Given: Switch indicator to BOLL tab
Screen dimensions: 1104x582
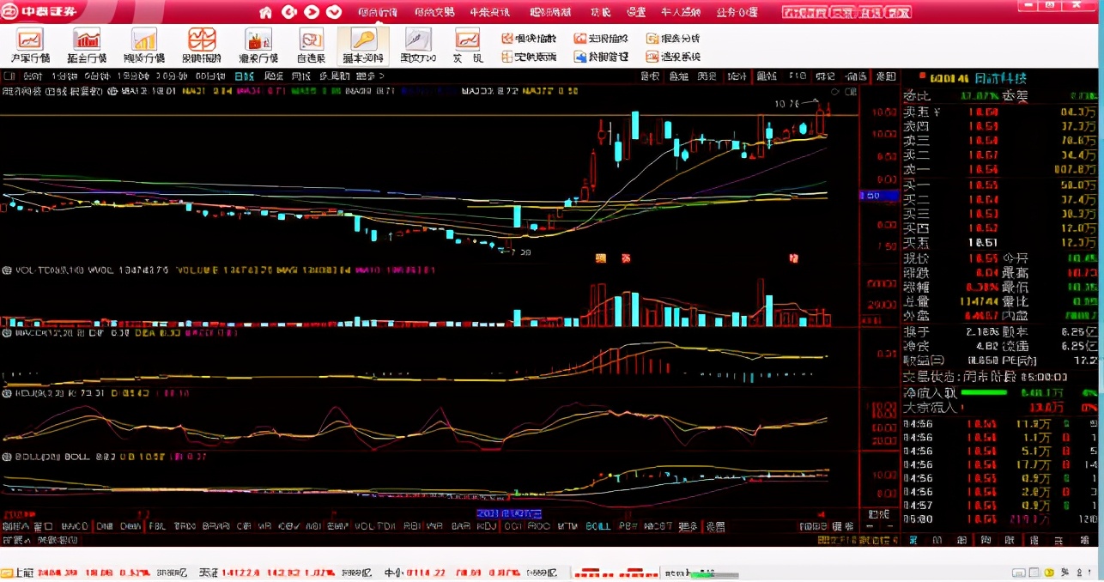Looking at the screenshot, I should pos(599,526).
